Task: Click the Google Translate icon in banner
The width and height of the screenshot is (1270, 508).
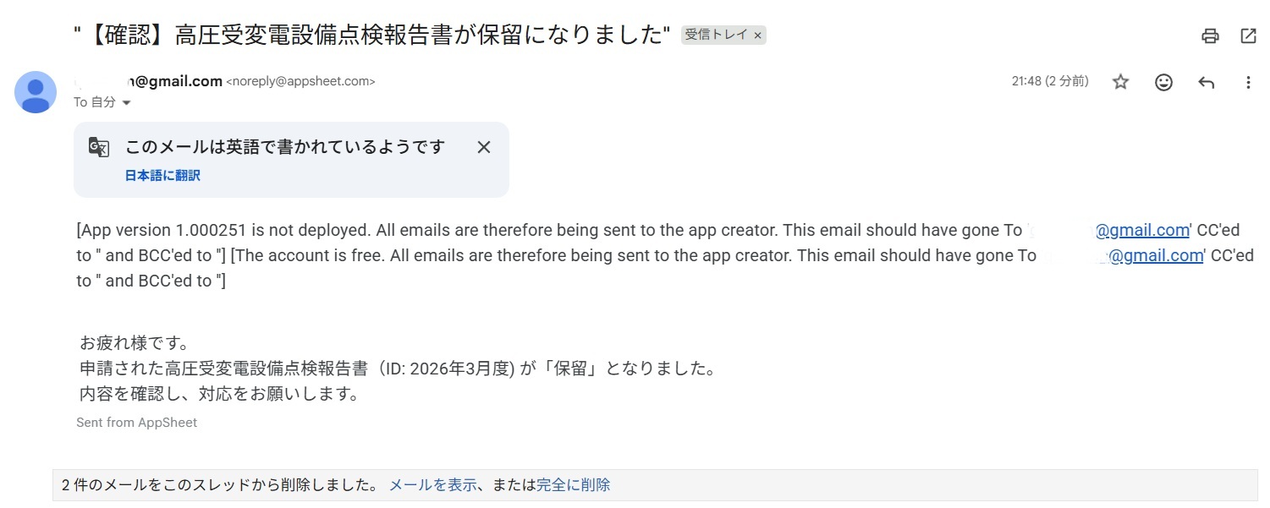Action: tap(99, 147)
